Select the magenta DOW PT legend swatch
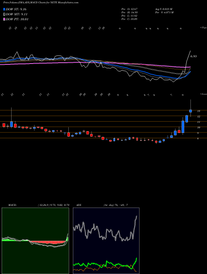 point(4,19)
